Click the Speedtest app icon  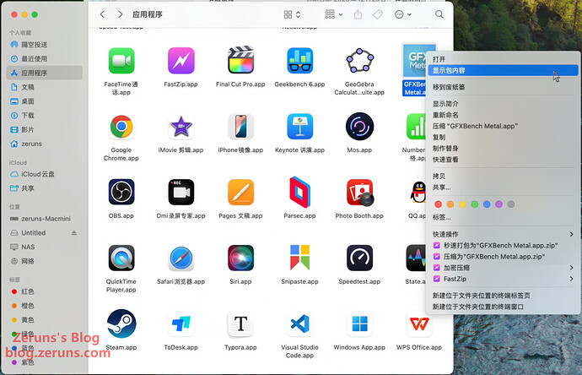(359, 258)
